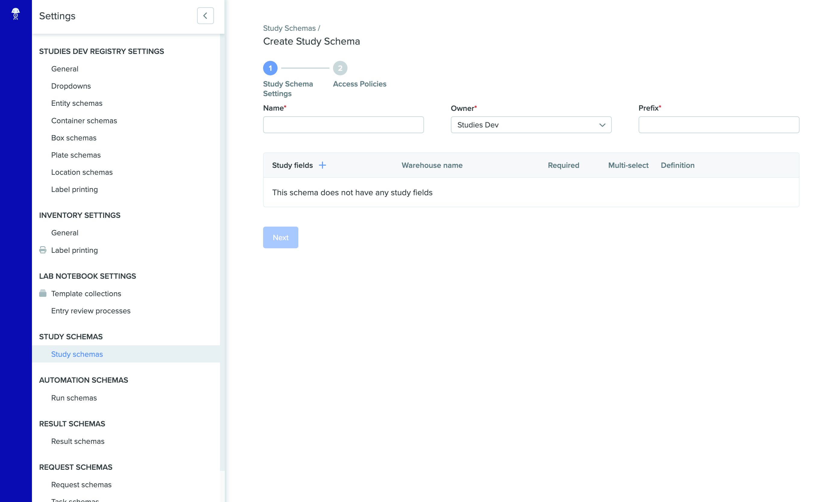Screen dimensions: 836x502
Task: Open General under Inventory Settings
Action: pos(64,233)
